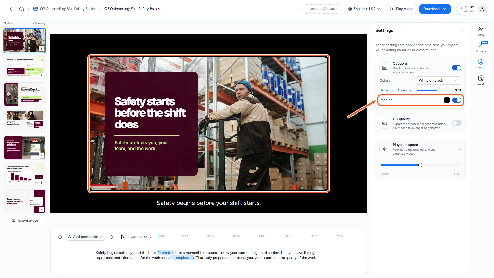Open the user profile avatar icon
Viewport: 494px width, 278px height.
(x=482, y=9)
